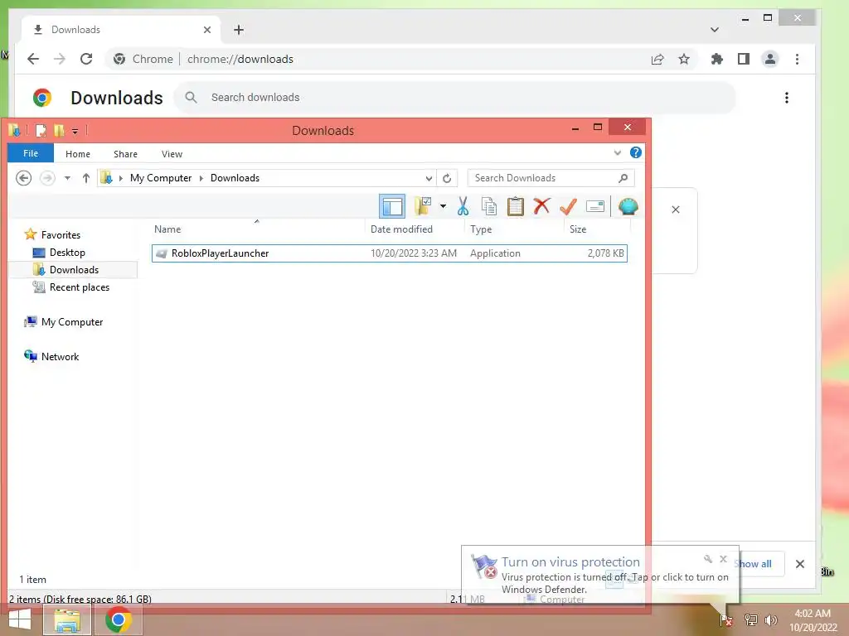Viewport: 849px width, 636px height.
Task: Open the Windows Start button
Action: point(20,619)
